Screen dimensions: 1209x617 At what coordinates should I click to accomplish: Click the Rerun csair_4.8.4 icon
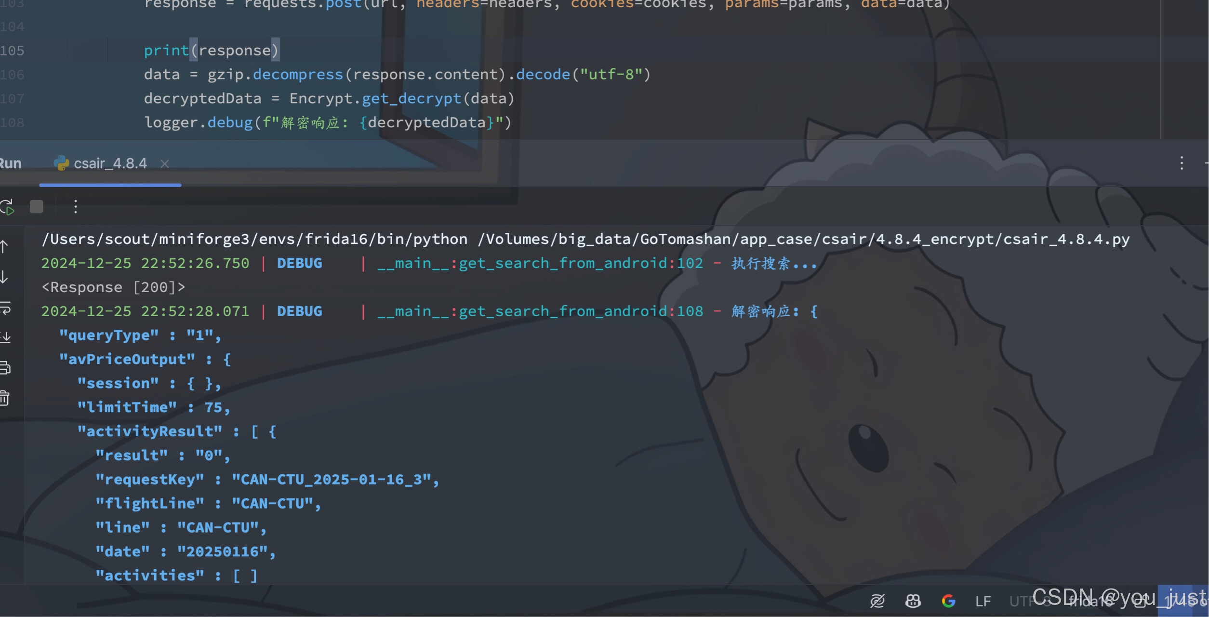coord(7,207)
